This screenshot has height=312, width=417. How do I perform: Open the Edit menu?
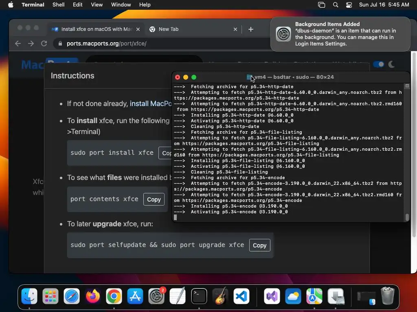coord(78,5)
